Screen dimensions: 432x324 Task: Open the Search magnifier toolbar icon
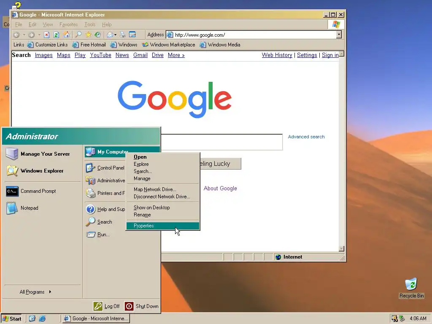pyautogui.click(x=78, y=35)
